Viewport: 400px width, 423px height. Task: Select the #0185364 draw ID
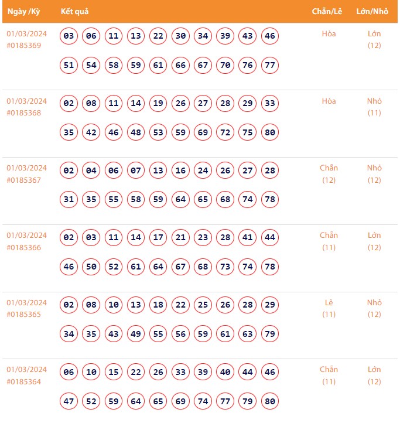[x=24, y=381]
